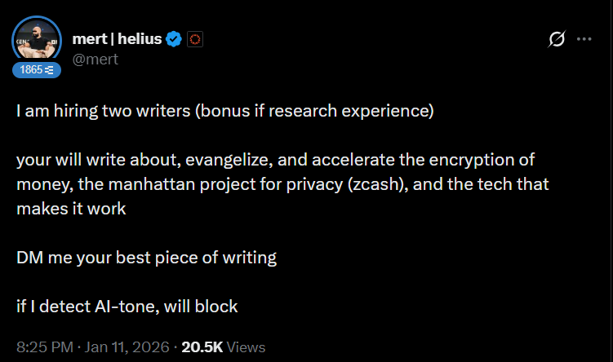Screen dimensions: 613x362
Task: Open the three-dot More options menu
Action: click(584, 39)
